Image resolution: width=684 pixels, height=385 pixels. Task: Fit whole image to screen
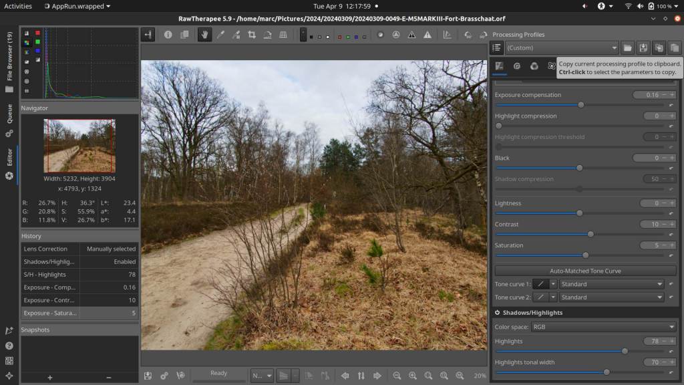point(428,376)
